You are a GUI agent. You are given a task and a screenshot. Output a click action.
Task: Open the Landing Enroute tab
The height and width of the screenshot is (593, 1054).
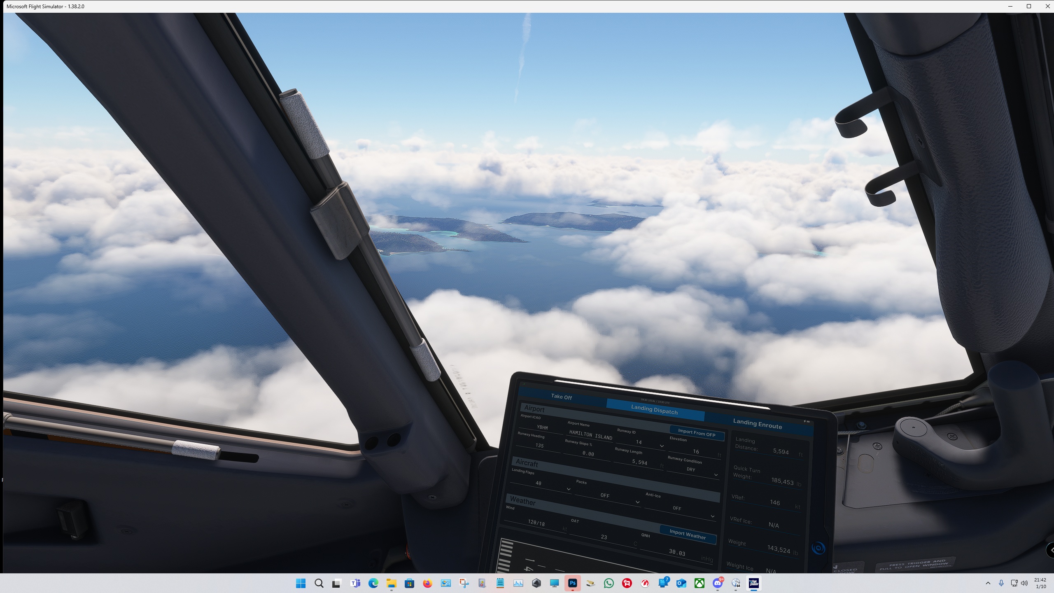pos(758,424)
